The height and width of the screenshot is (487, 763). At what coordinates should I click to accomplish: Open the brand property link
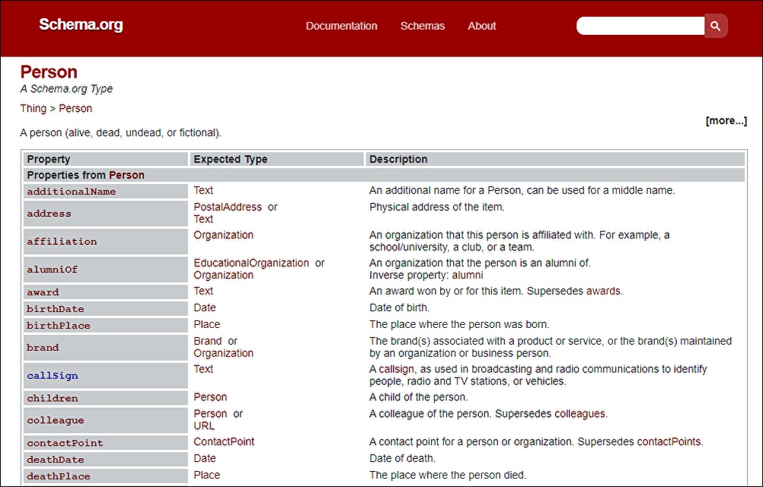point(43,348)
